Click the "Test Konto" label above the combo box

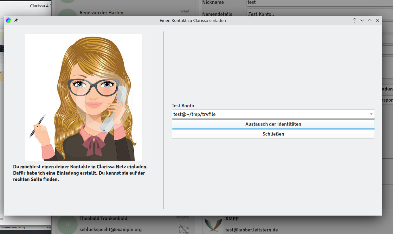[183, 106]
